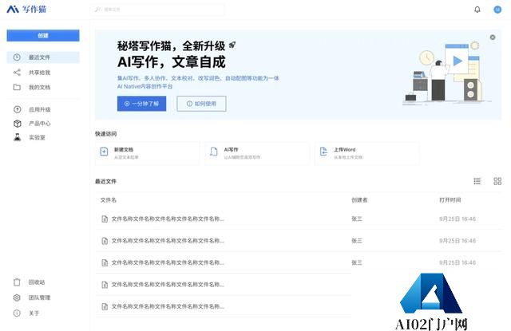The image size is (511, 331).
Task: Click the AI写作 quick access card
Action: click(257, 153)
